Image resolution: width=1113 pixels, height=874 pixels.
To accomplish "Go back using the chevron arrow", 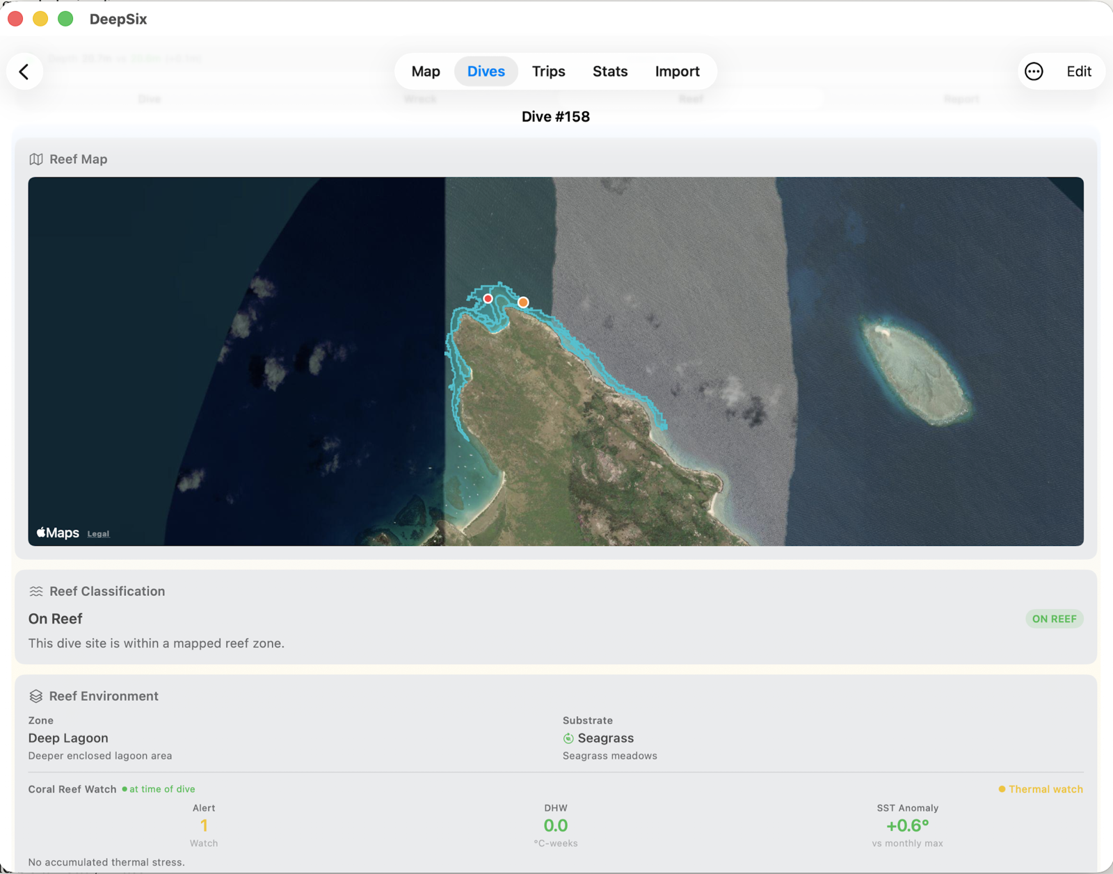I will [24, 72].
